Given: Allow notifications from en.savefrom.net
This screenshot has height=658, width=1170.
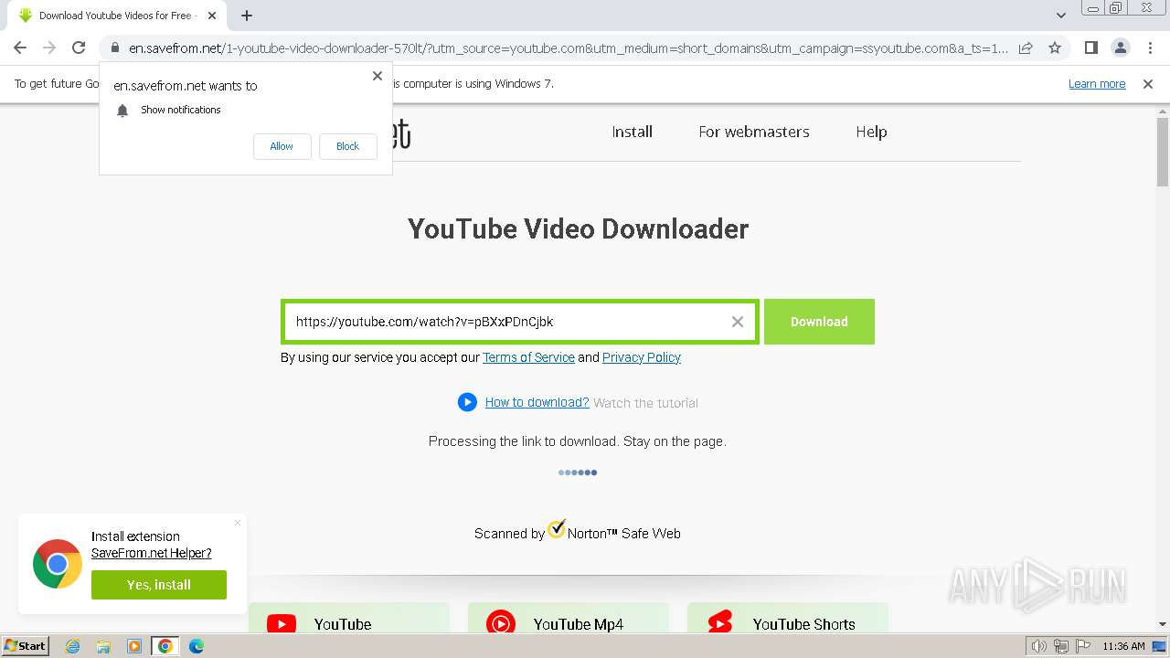Looking at the screenshot, I should tap(282, 146).
